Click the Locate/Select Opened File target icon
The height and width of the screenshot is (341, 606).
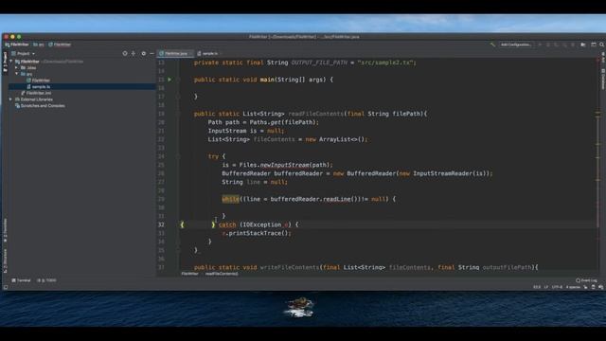click(125, 53)
